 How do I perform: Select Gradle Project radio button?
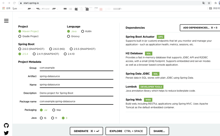pos(20,36)
